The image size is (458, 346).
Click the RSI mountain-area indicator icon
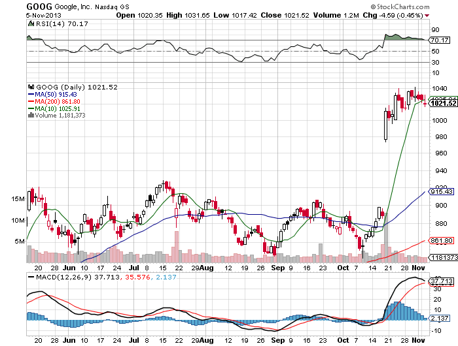[x=31, y=24]
